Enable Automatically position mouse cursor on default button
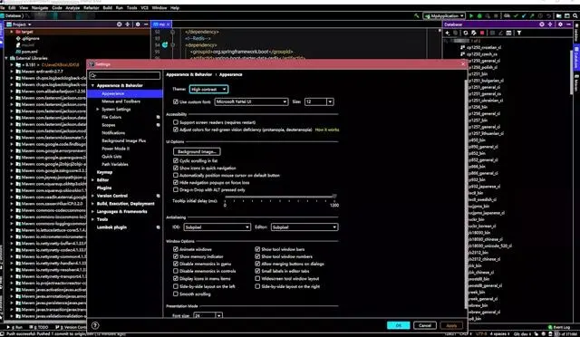Screen dimensions: 580x337 (x=176, y=176)
